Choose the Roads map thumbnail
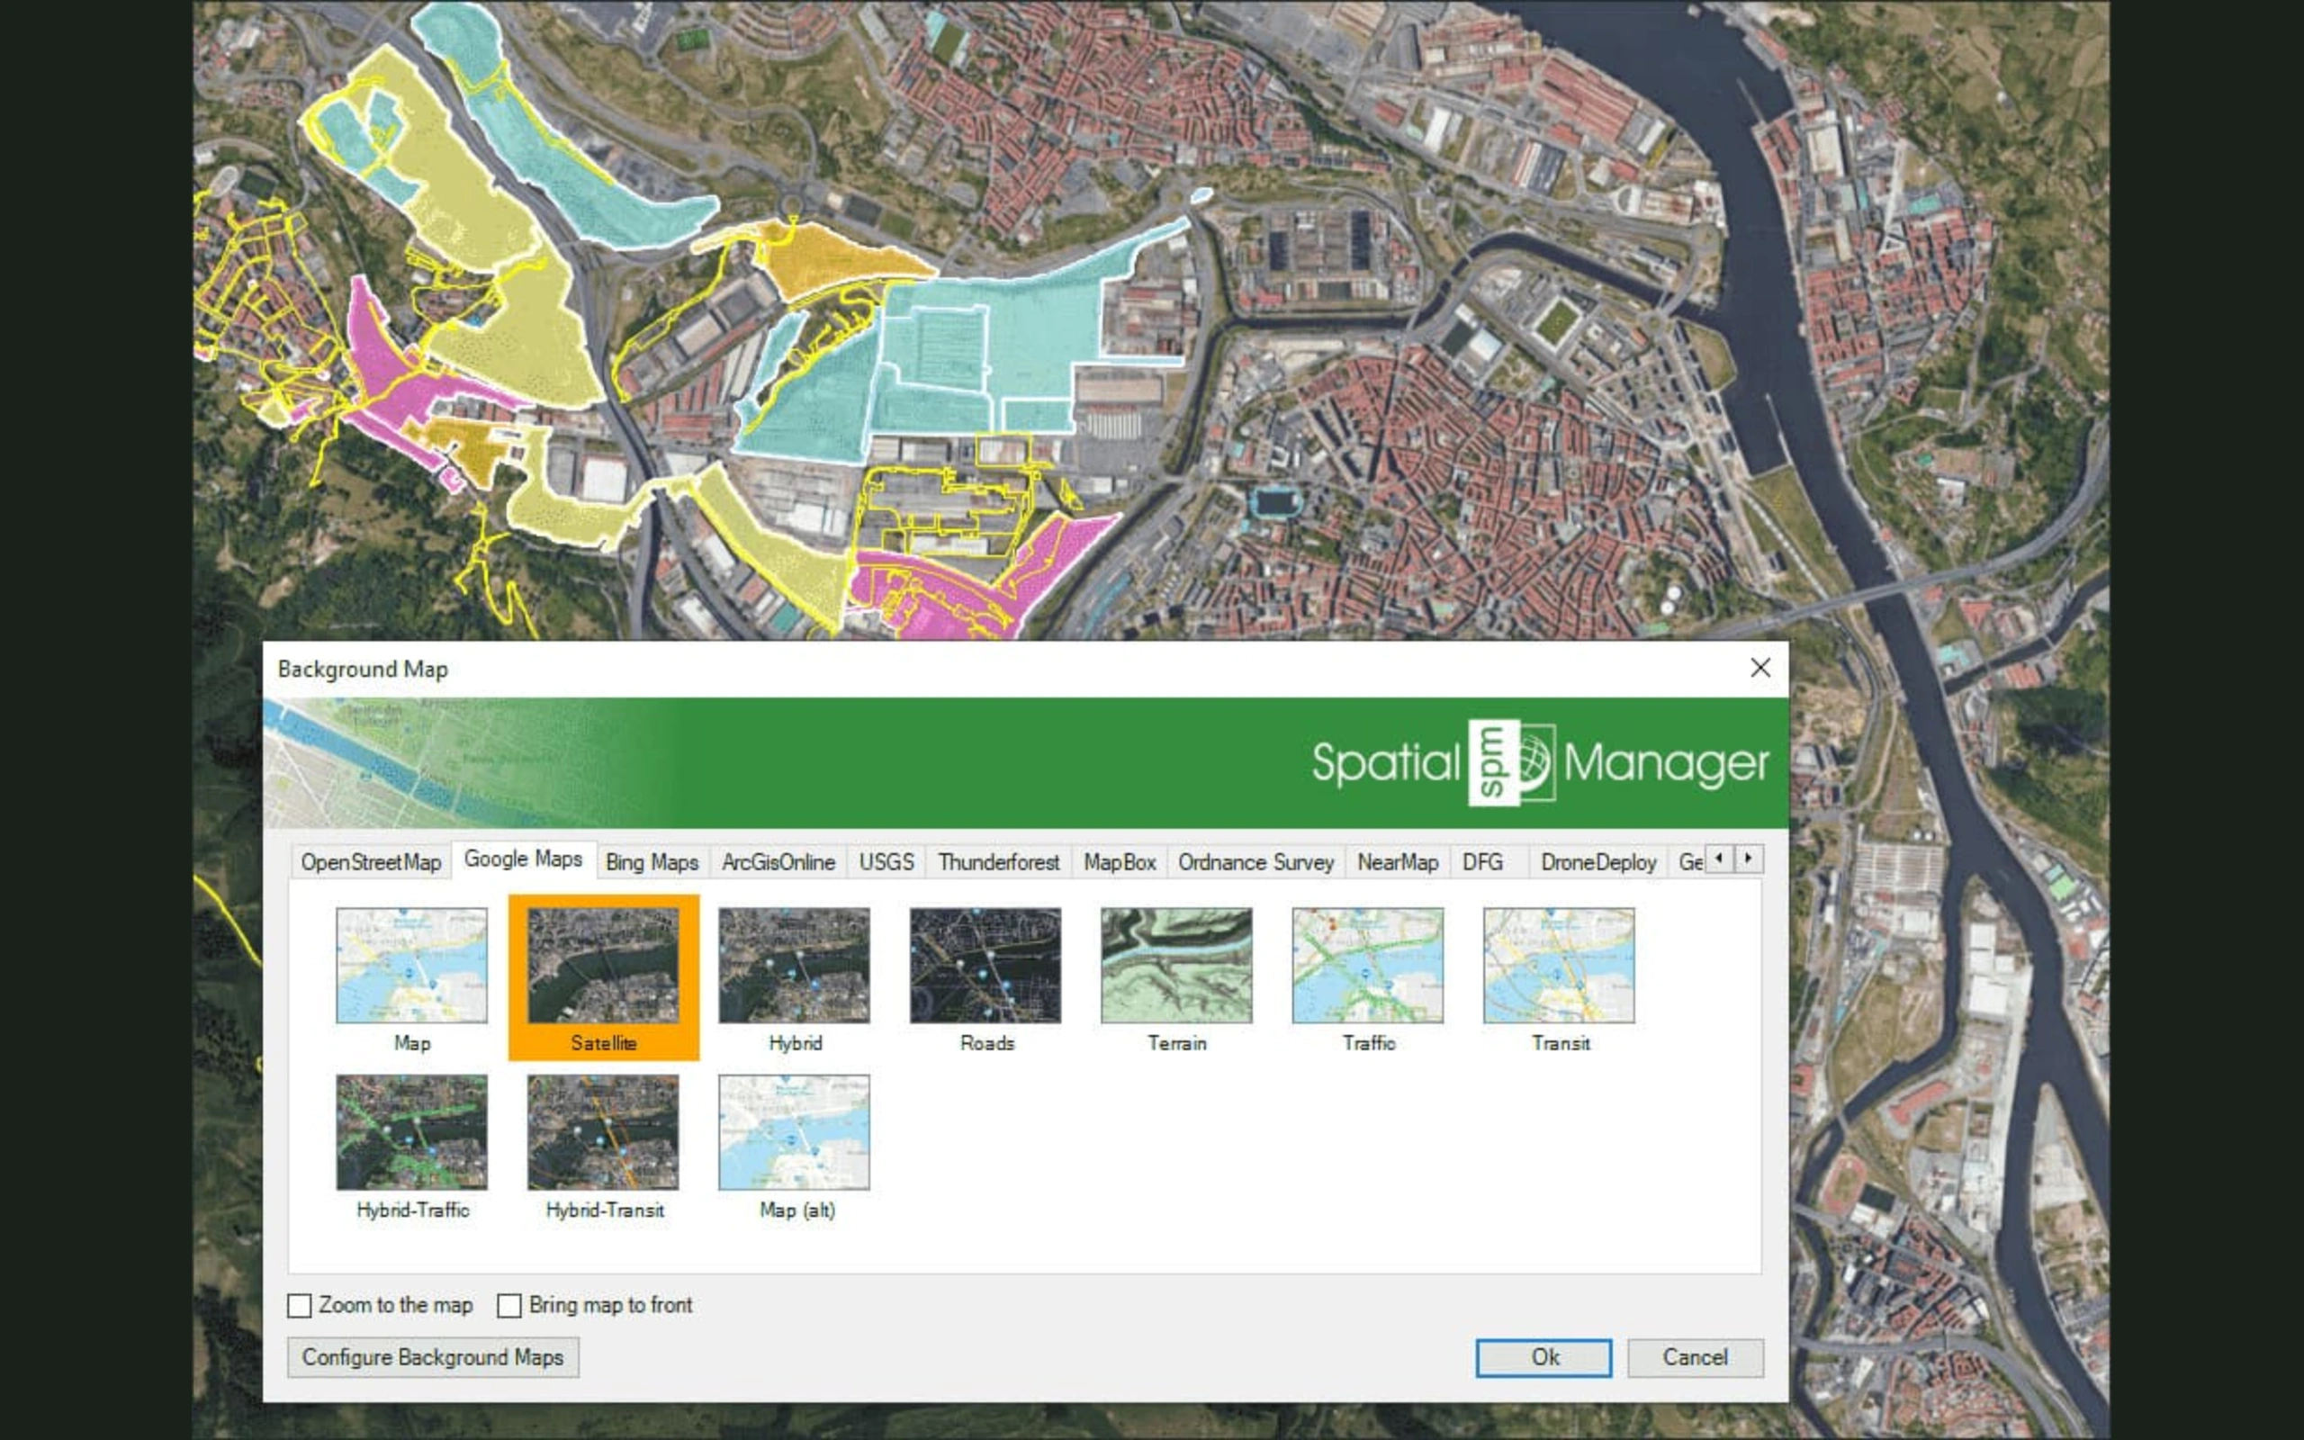 coord(985,965)
